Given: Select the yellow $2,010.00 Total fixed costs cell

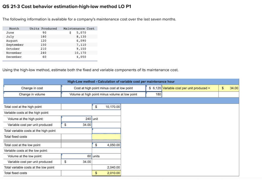Looking at the screenshot, I should (x=106, y=173).
